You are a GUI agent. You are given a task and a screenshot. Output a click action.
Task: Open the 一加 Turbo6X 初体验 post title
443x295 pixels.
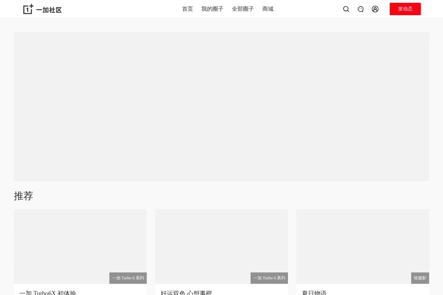(x=48, y=293)
